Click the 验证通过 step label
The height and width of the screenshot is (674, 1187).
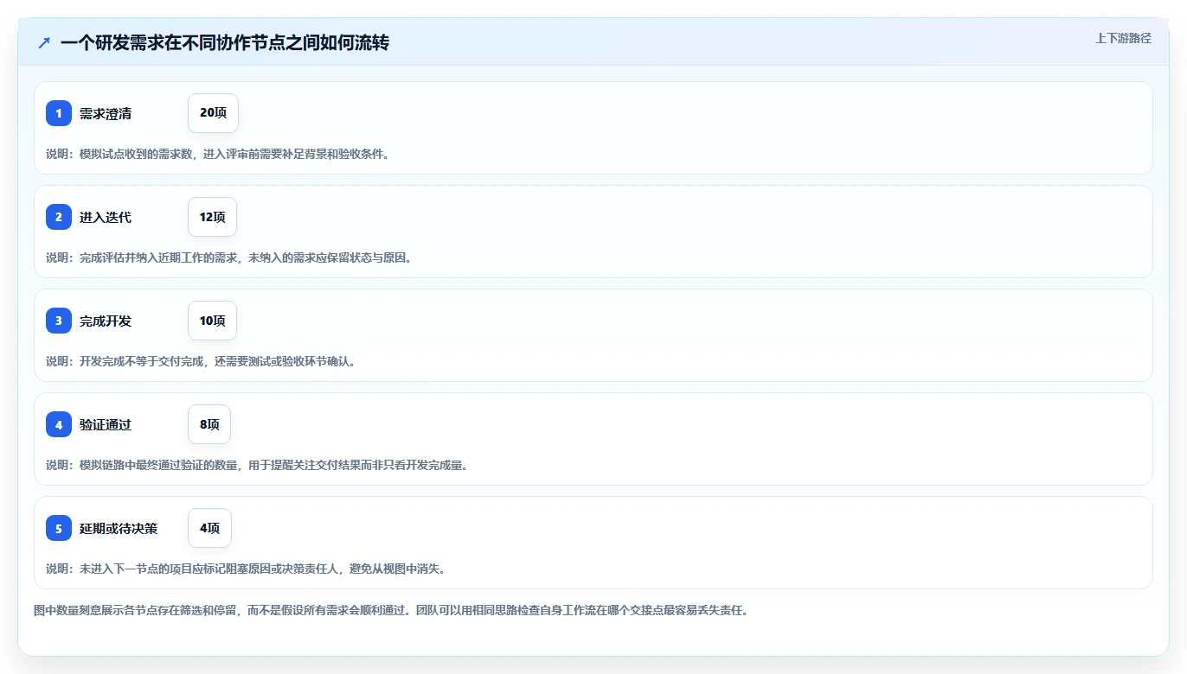106,424
